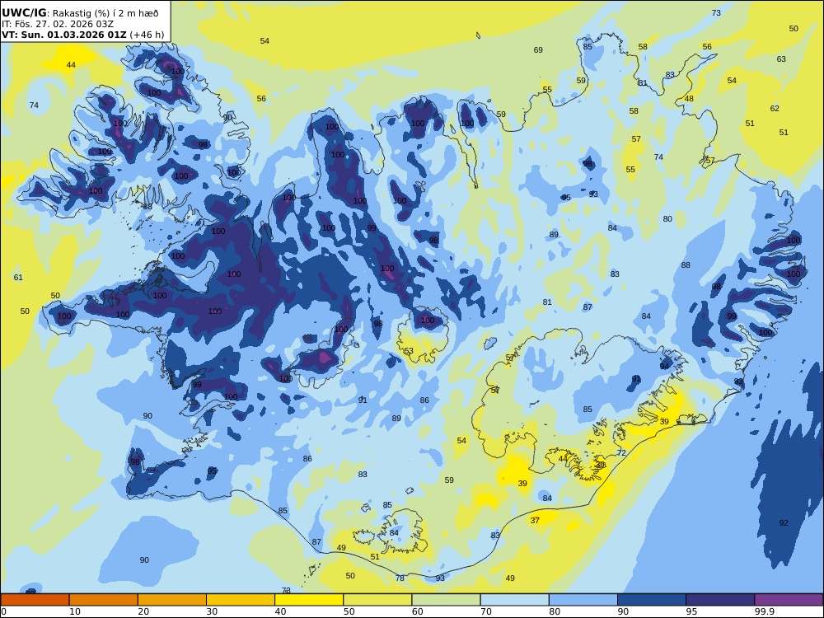Click the initialization time 'IT: Fös. 27. 02. 2026 03Z'

[58, 24]
